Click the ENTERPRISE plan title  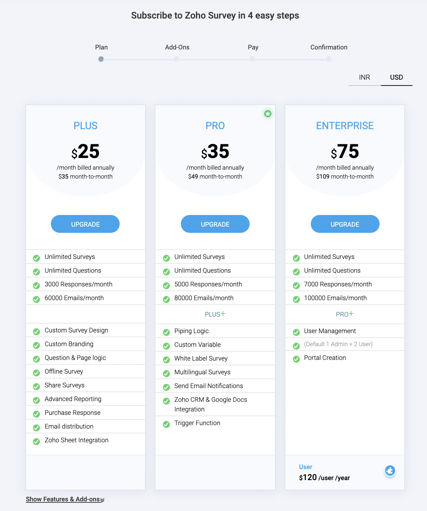pos(345,126)
